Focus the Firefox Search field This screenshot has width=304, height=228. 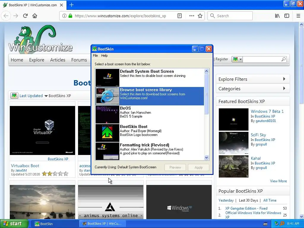(x=230, y=16)
